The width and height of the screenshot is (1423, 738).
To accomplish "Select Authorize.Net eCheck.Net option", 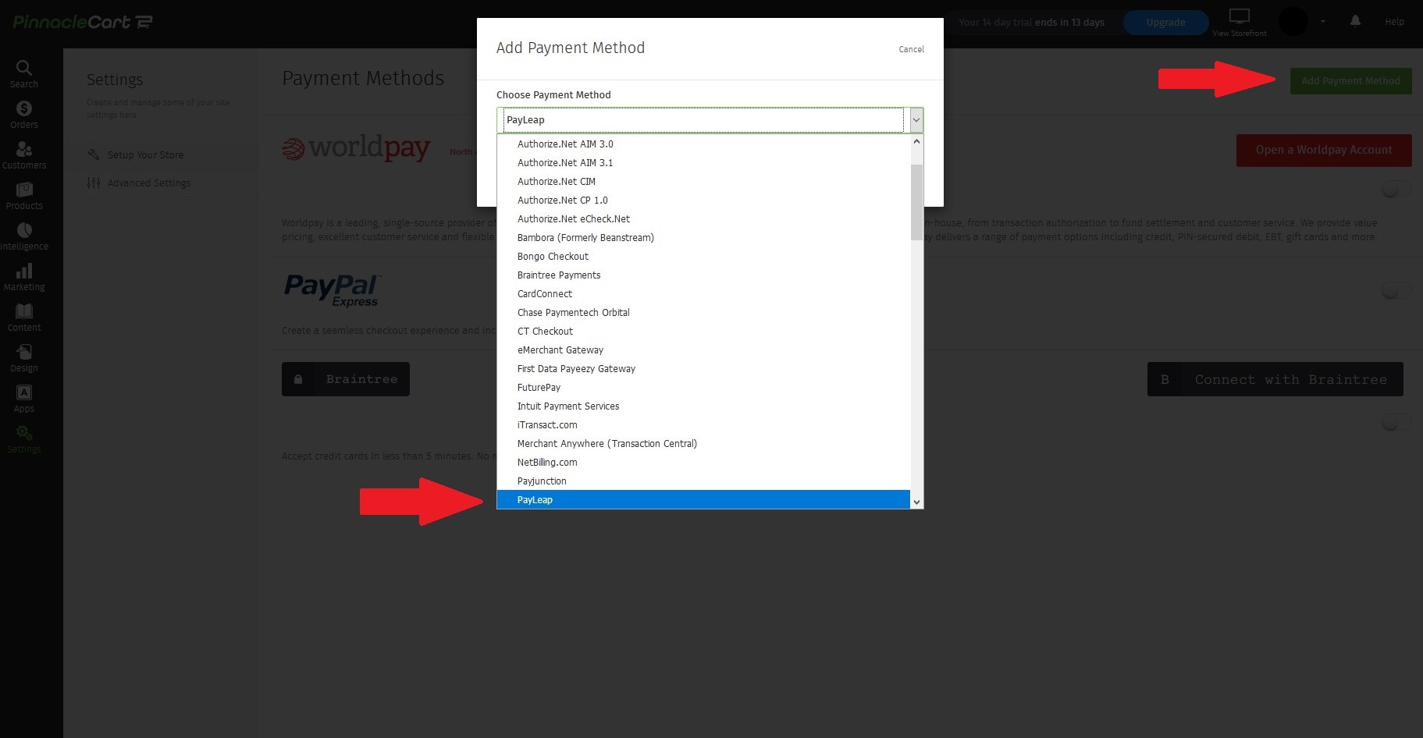I will click(703, 219).
